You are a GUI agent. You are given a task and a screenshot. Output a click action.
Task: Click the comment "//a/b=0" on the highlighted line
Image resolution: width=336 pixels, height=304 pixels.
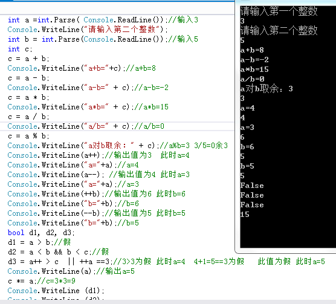tap(149, 126)
